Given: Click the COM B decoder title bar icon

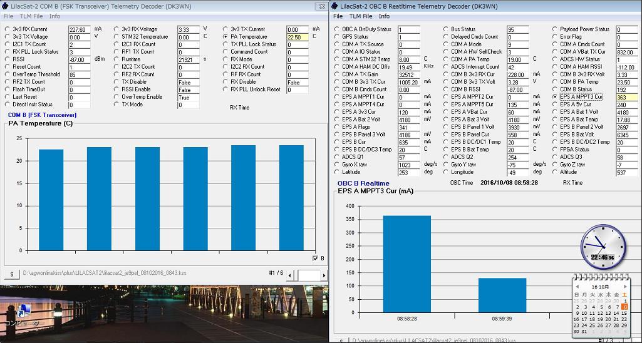Looking at the screenshot, I should click(6, 6).
